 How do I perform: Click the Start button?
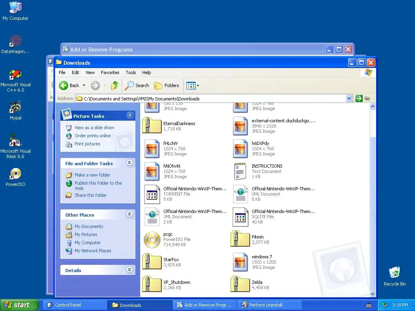pyautogui.click(x=19, y=305)
